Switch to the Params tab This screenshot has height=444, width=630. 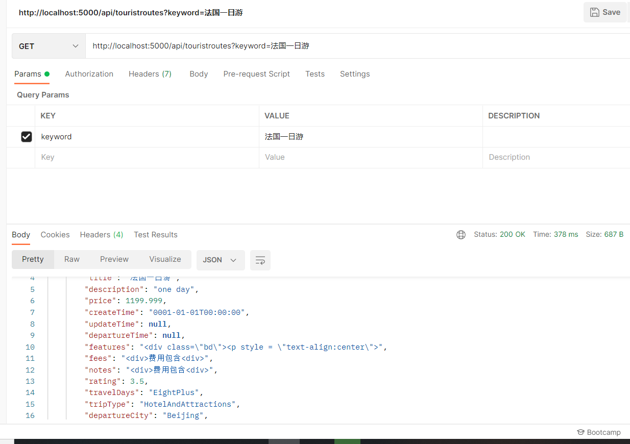click(x=32, y=74)
